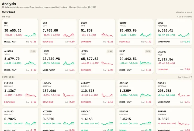Click JP225 price 65,877.62
194x131 pixels.
[x=89, y=59]
